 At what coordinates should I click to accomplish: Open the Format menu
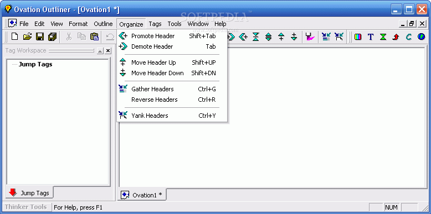[x=78, y=24]
